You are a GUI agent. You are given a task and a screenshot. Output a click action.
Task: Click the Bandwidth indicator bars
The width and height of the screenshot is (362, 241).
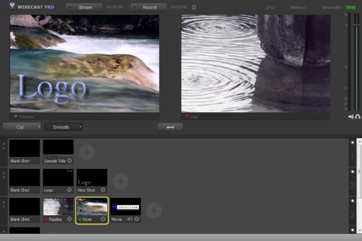tap(351, 7)
